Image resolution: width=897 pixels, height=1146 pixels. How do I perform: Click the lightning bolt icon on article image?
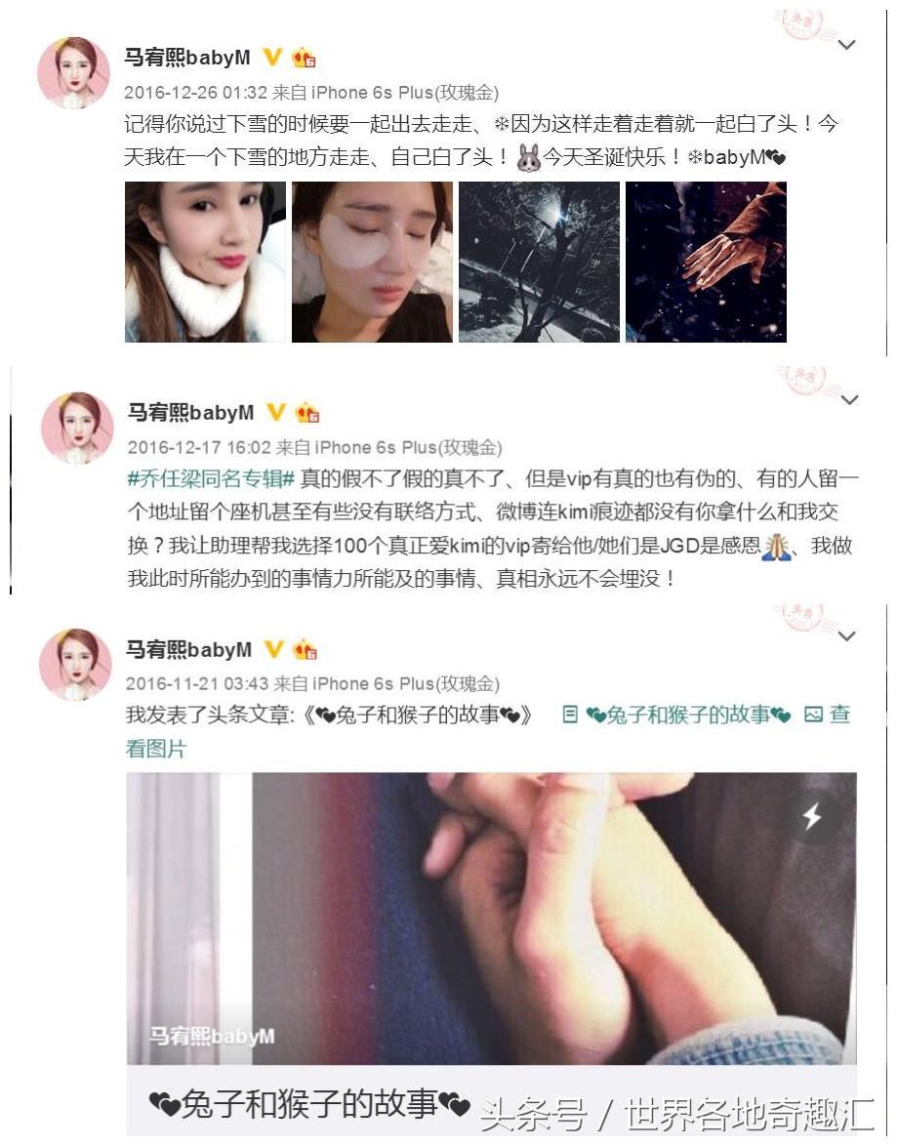click(812, 816)
